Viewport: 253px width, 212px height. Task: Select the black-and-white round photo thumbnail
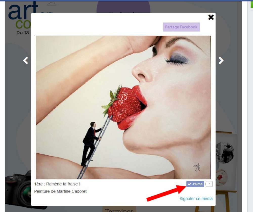pos(225,153)
